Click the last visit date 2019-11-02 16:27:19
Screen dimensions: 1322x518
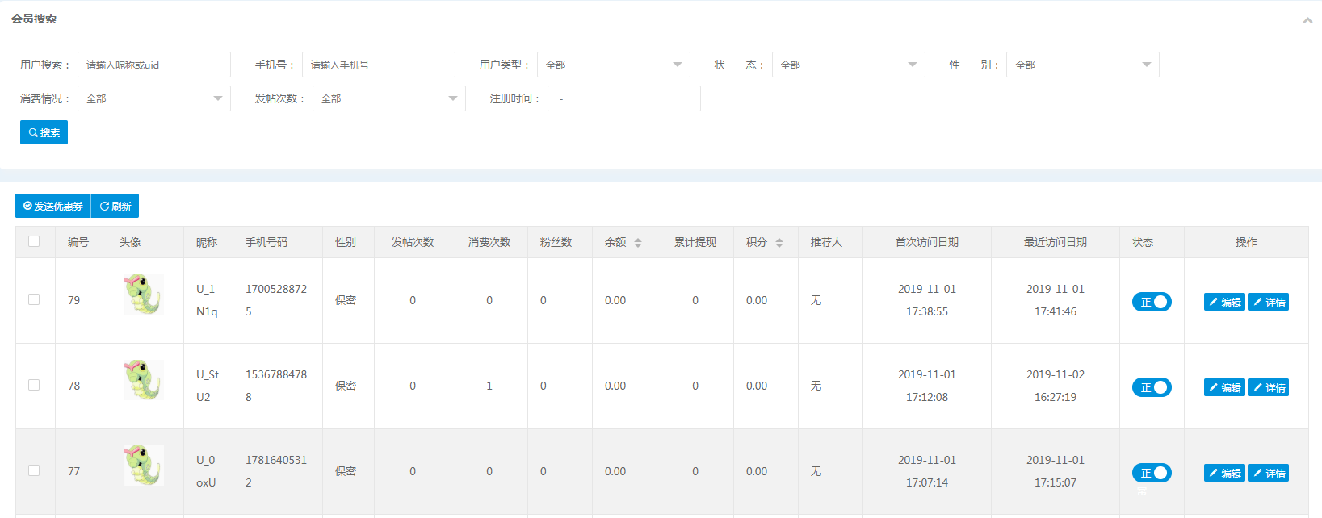pos(1056,386)
